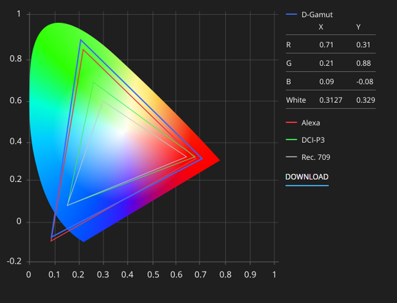Click the R row Y value 0.31

pos(363,45)
